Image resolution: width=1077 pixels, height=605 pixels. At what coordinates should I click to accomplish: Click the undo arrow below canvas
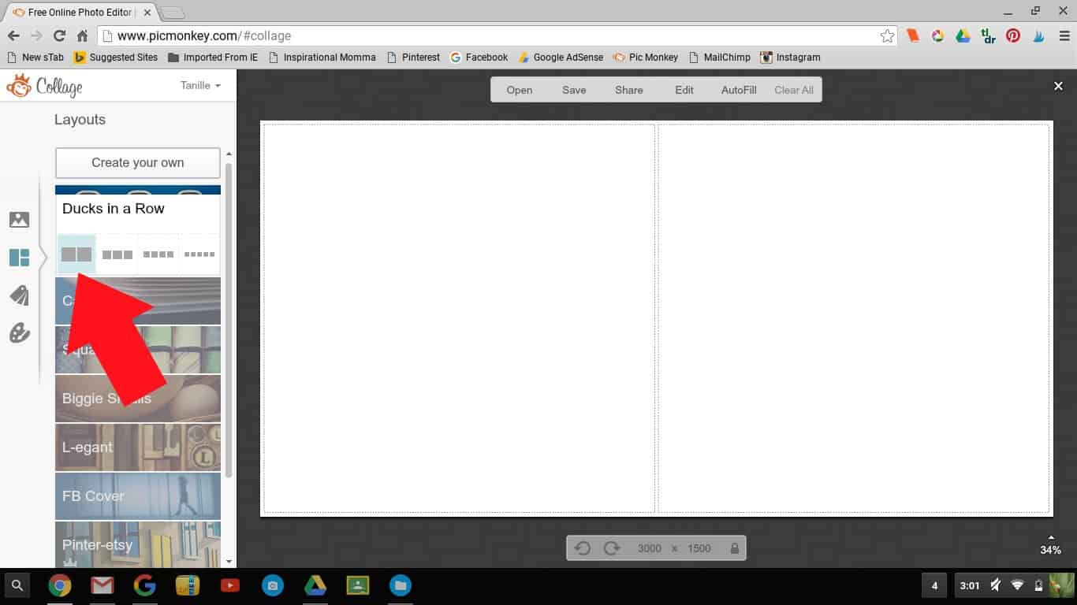click(x=583, y=548)
